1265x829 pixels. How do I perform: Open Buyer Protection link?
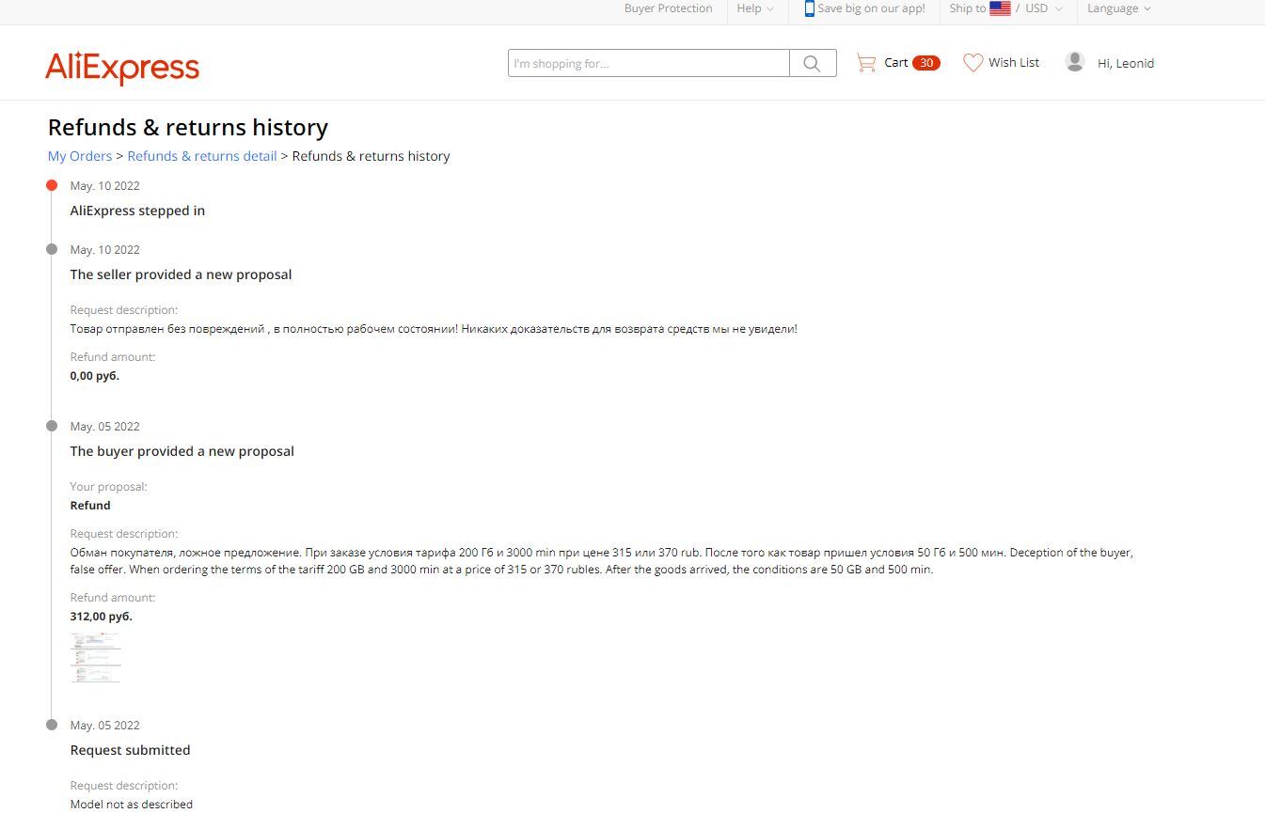click(x=669, y=8)
